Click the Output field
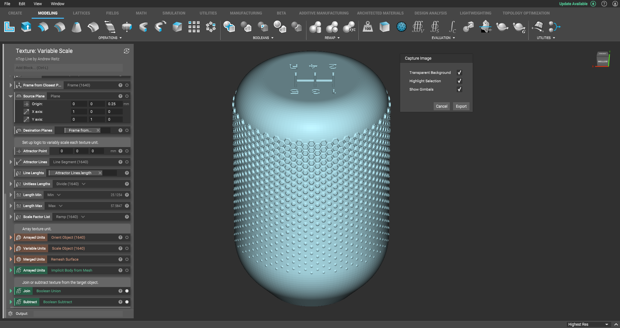The height and width of the screenshot is (328, 620). pos(78,313)
